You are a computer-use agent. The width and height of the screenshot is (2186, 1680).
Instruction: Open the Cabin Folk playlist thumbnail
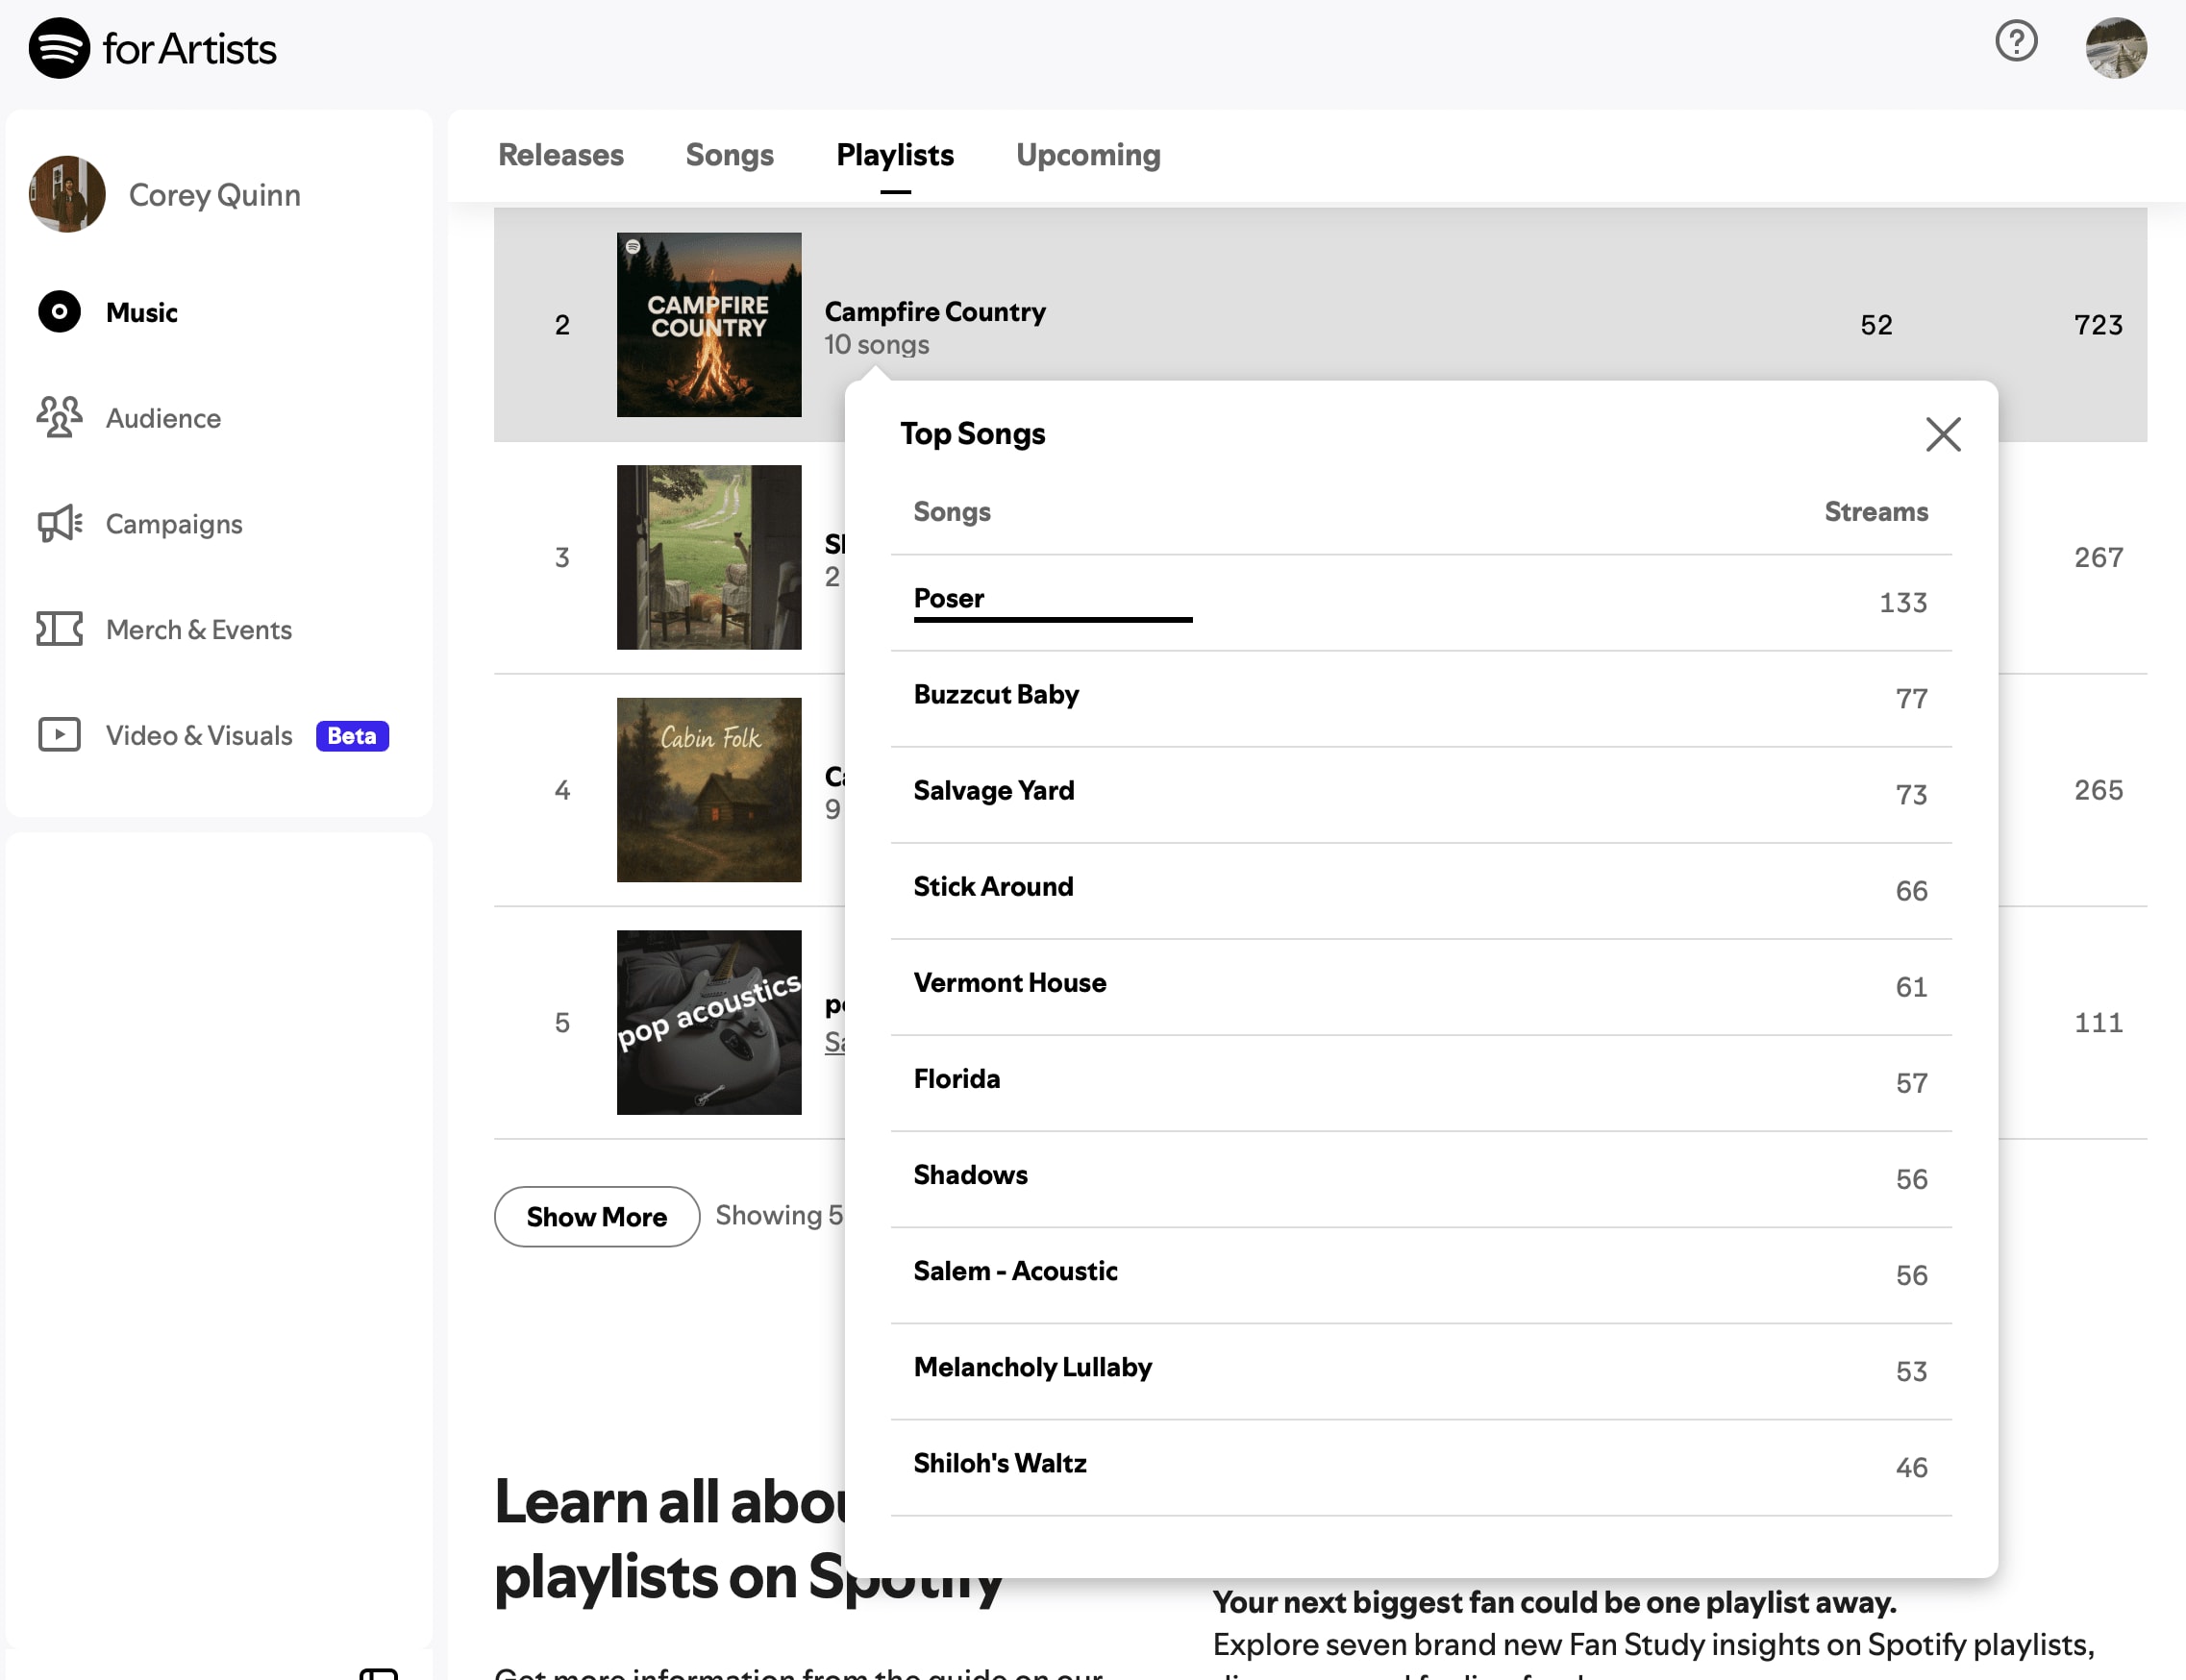pyautogui.click(x=708, y=790)
